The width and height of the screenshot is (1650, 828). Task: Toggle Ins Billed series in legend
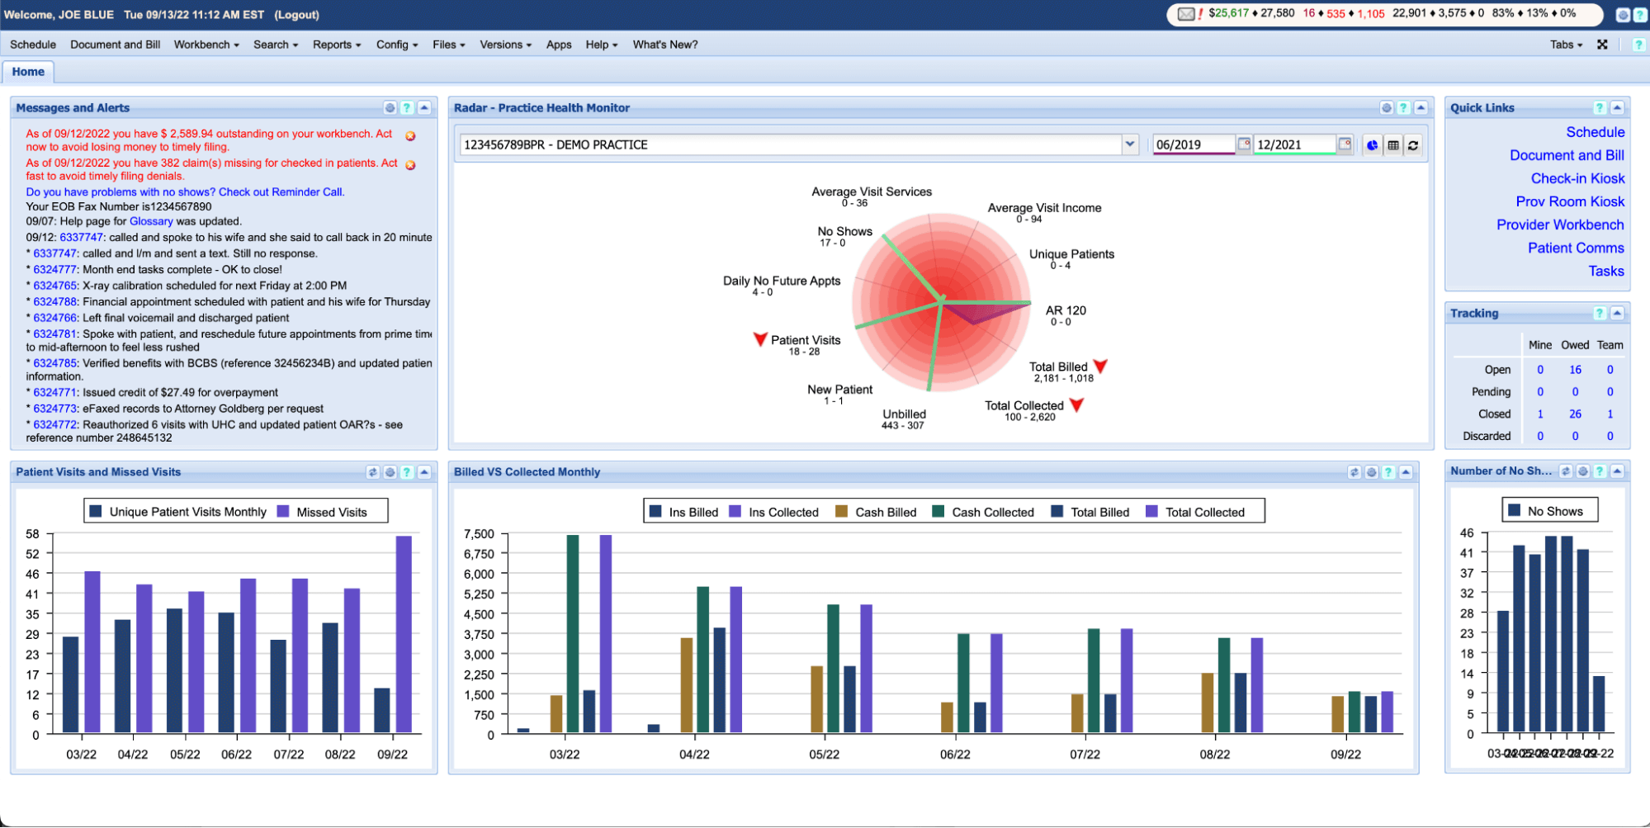(683, 513)
